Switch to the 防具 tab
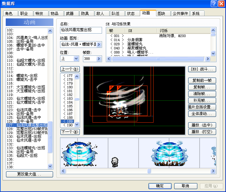This screenshot has width=226, height=192. 87,14
